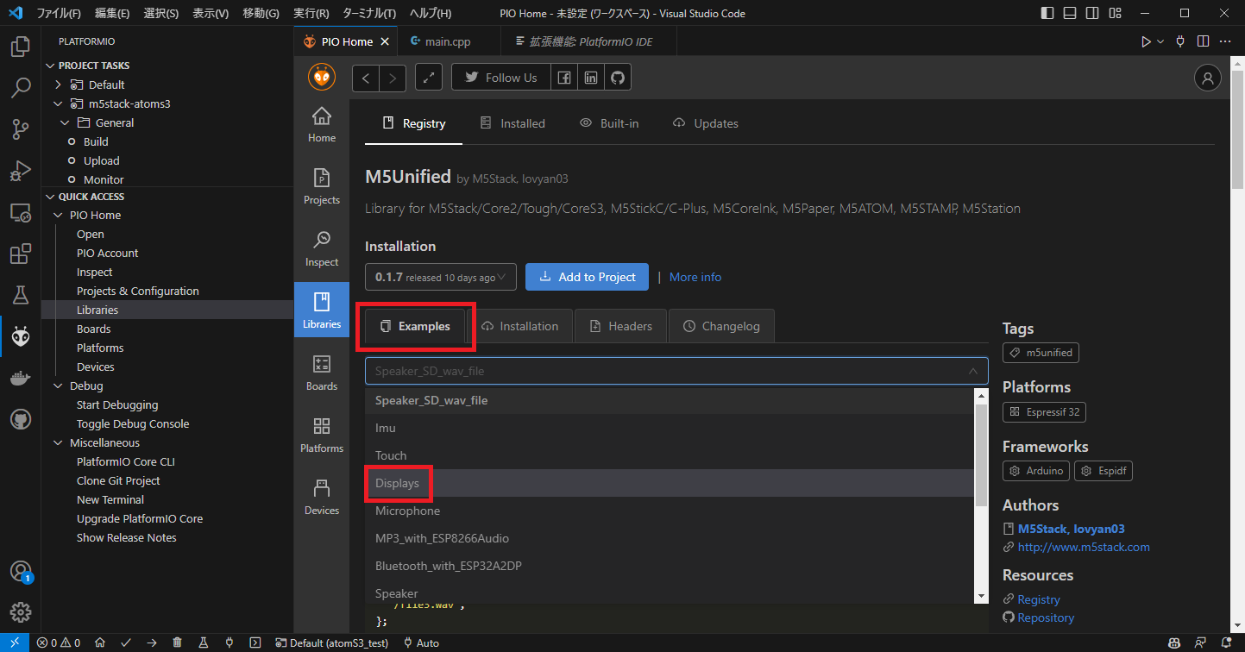Image resolution: width=1245 pixels, height=652 pixels.
Task: Toggle the bottom panel layout button
Action: [x=1070, y=14]
